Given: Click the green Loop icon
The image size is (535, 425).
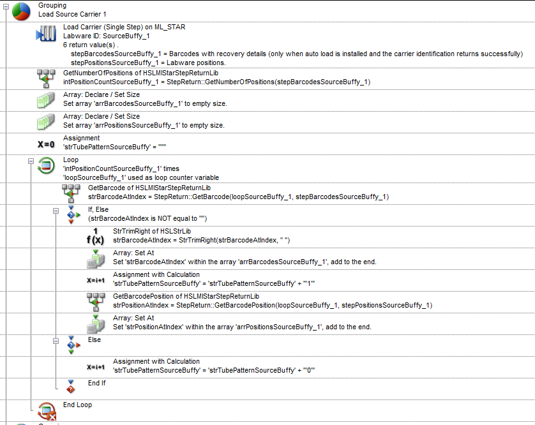Looking at the screenshot, I should [x=46, y=165].
